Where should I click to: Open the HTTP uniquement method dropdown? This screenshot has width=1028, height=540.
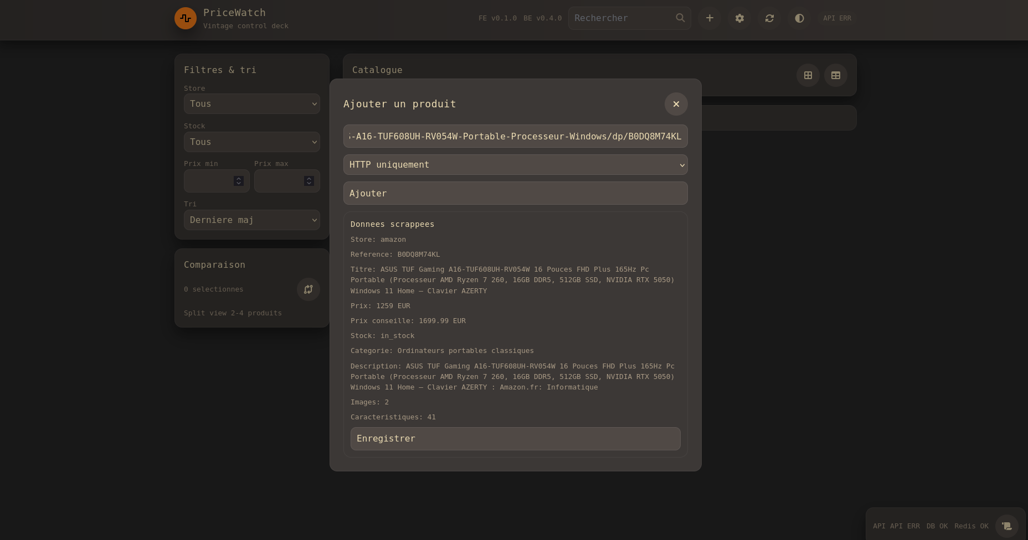pyautogui.click(x=515, y=165)
